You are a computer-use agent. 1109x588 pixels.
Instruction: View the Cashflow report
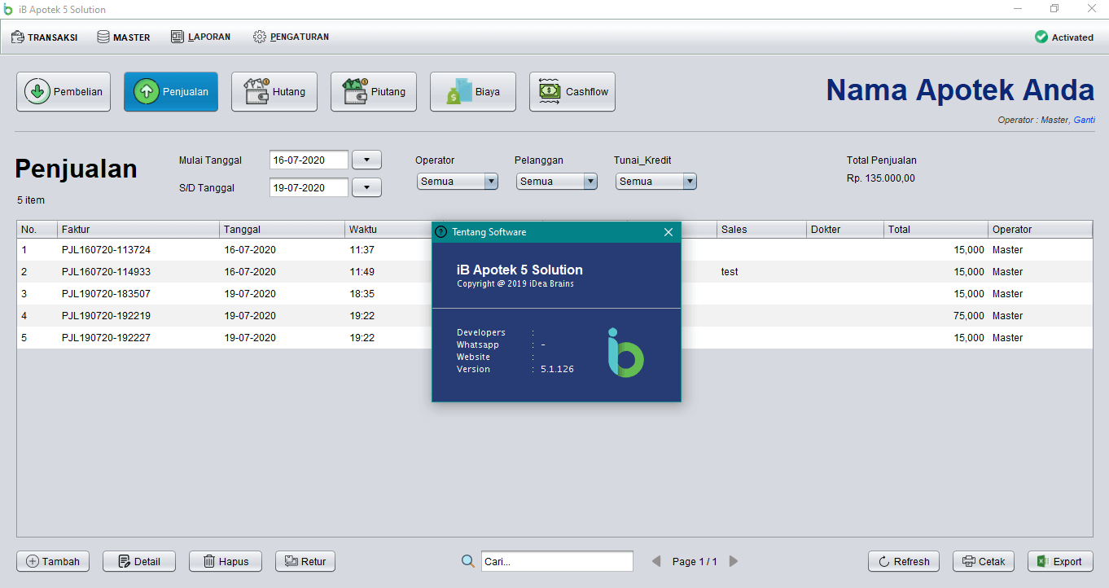[572, 91]
